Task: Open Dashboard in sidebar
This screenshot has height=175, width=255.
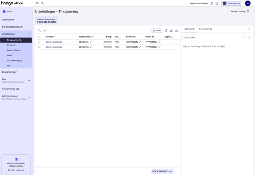Action: point(8,20)
